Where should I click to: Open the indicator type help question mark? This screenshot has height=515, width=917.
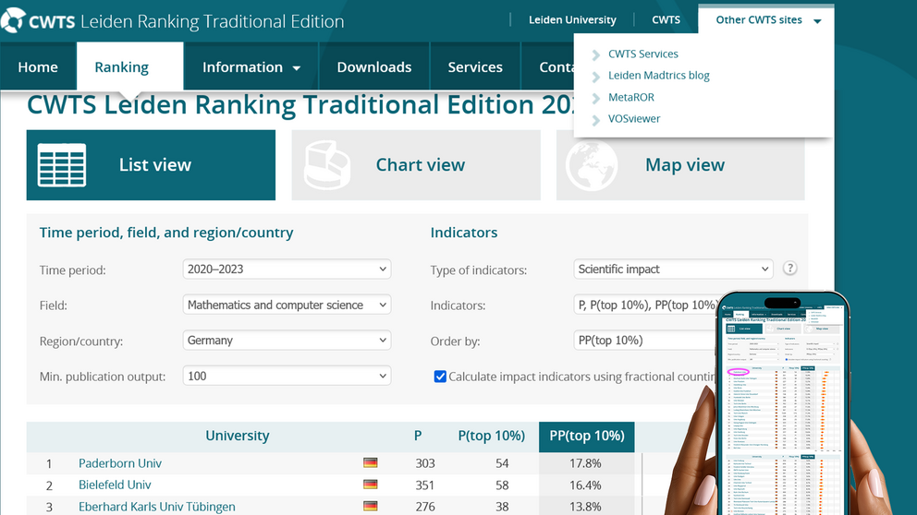(x=789, y=268)
